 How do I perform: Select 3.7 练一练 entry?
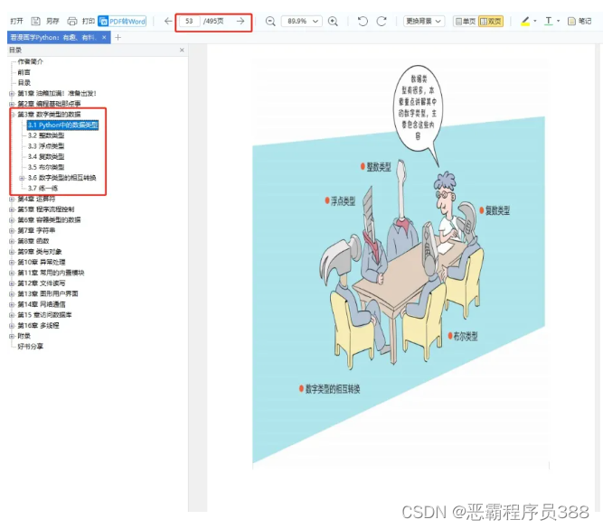(42, 188)
